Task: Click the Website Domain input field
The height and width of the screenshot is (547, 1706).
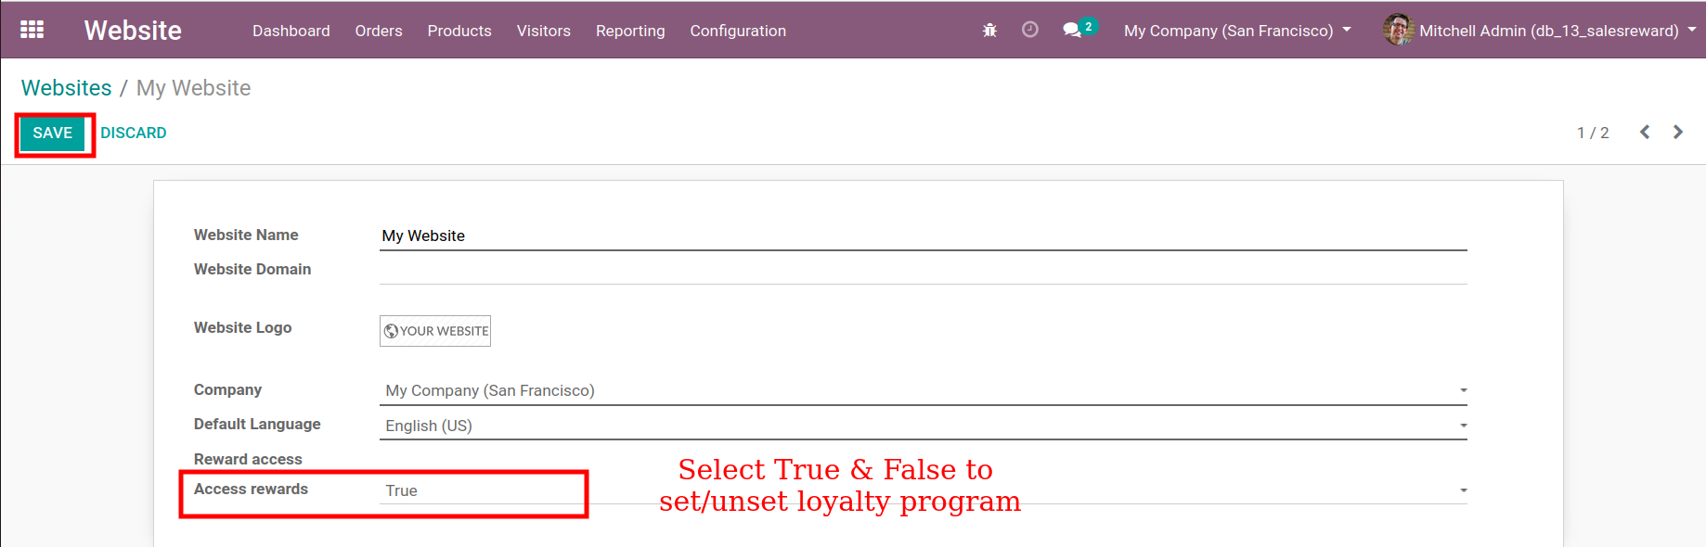Action: click(x=923, y=270)
